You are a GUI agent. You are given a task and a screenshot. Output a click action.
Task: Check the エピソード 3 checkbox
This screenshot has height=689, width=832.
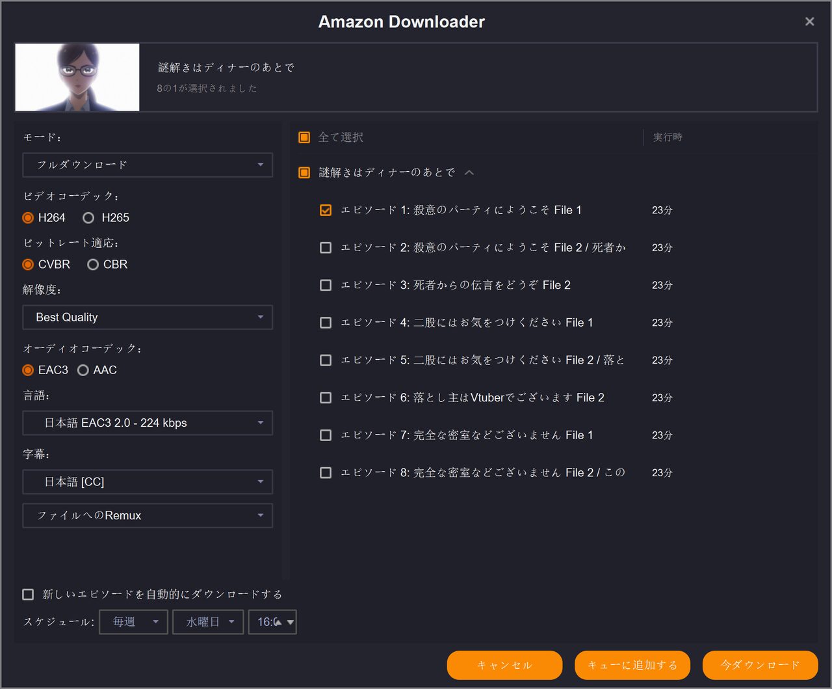point(326,285)
